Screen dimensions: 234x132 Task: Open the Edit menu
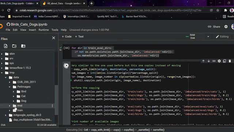point(15,30)
